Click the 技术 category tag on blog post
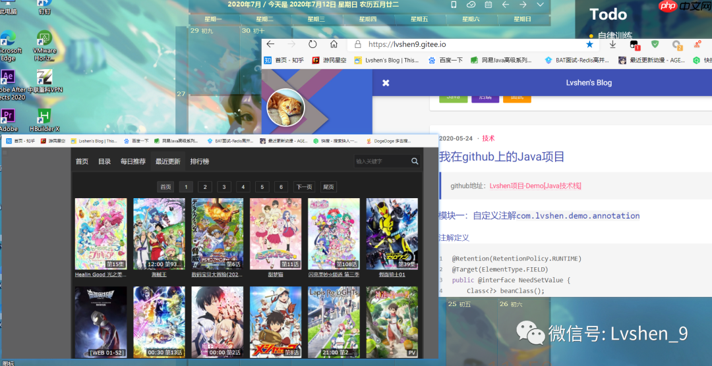The height and width of the screenshot is (366, 712). 489,138
